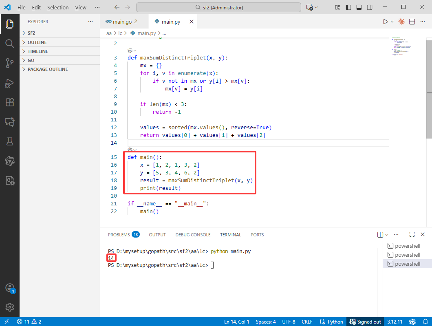
Task: Open Customize Layout icon in title bar
Action: (338, 7)
